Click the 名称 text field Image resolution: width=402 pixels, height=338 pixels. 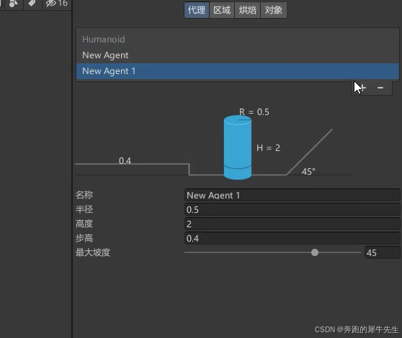click(x=292, y=195)
